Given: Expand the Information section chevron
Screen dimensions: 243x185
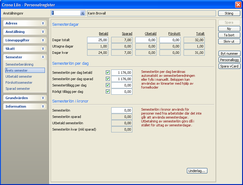Looking at the screenshot, I should coord(43,106).
